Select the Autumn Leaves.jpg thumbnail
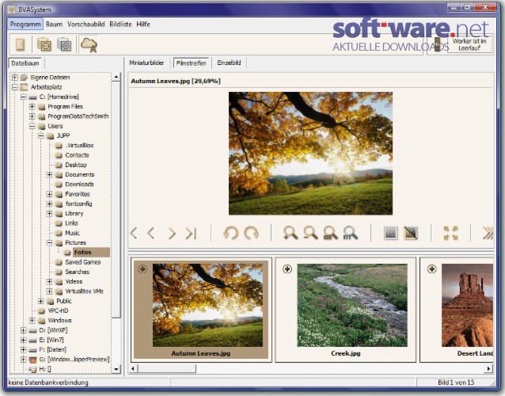 [x=201, y=310]
